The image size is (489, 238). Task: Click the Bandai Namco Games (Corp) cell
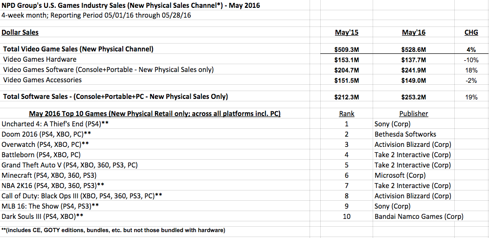point(419,216)
